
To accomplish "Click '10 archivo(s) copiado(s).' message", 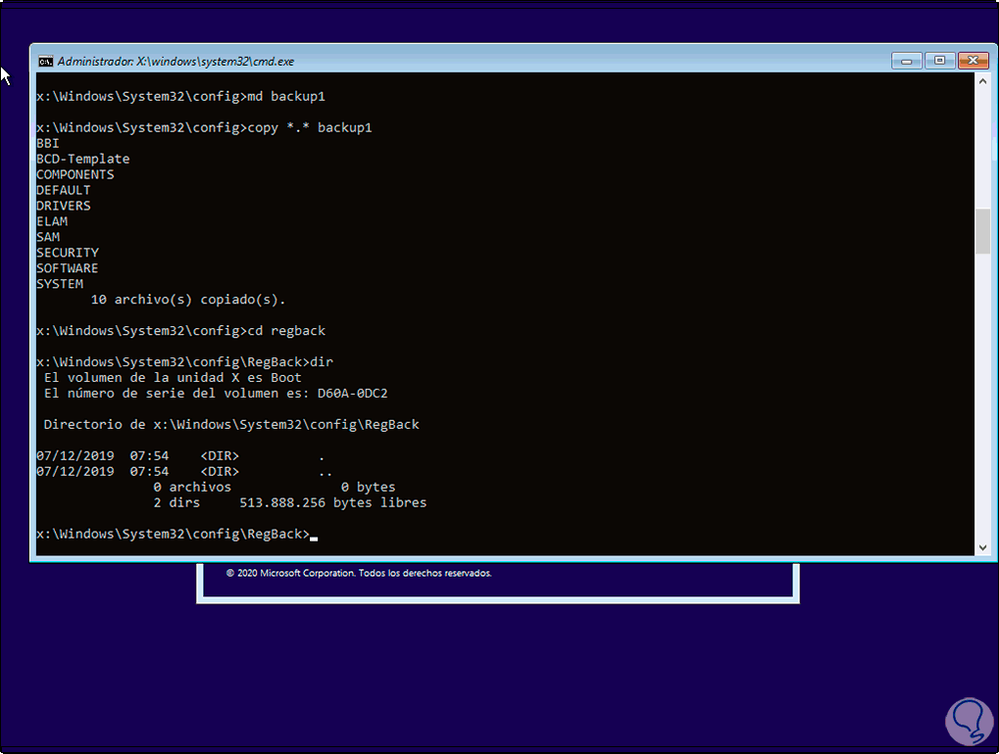I will point(188,300).
